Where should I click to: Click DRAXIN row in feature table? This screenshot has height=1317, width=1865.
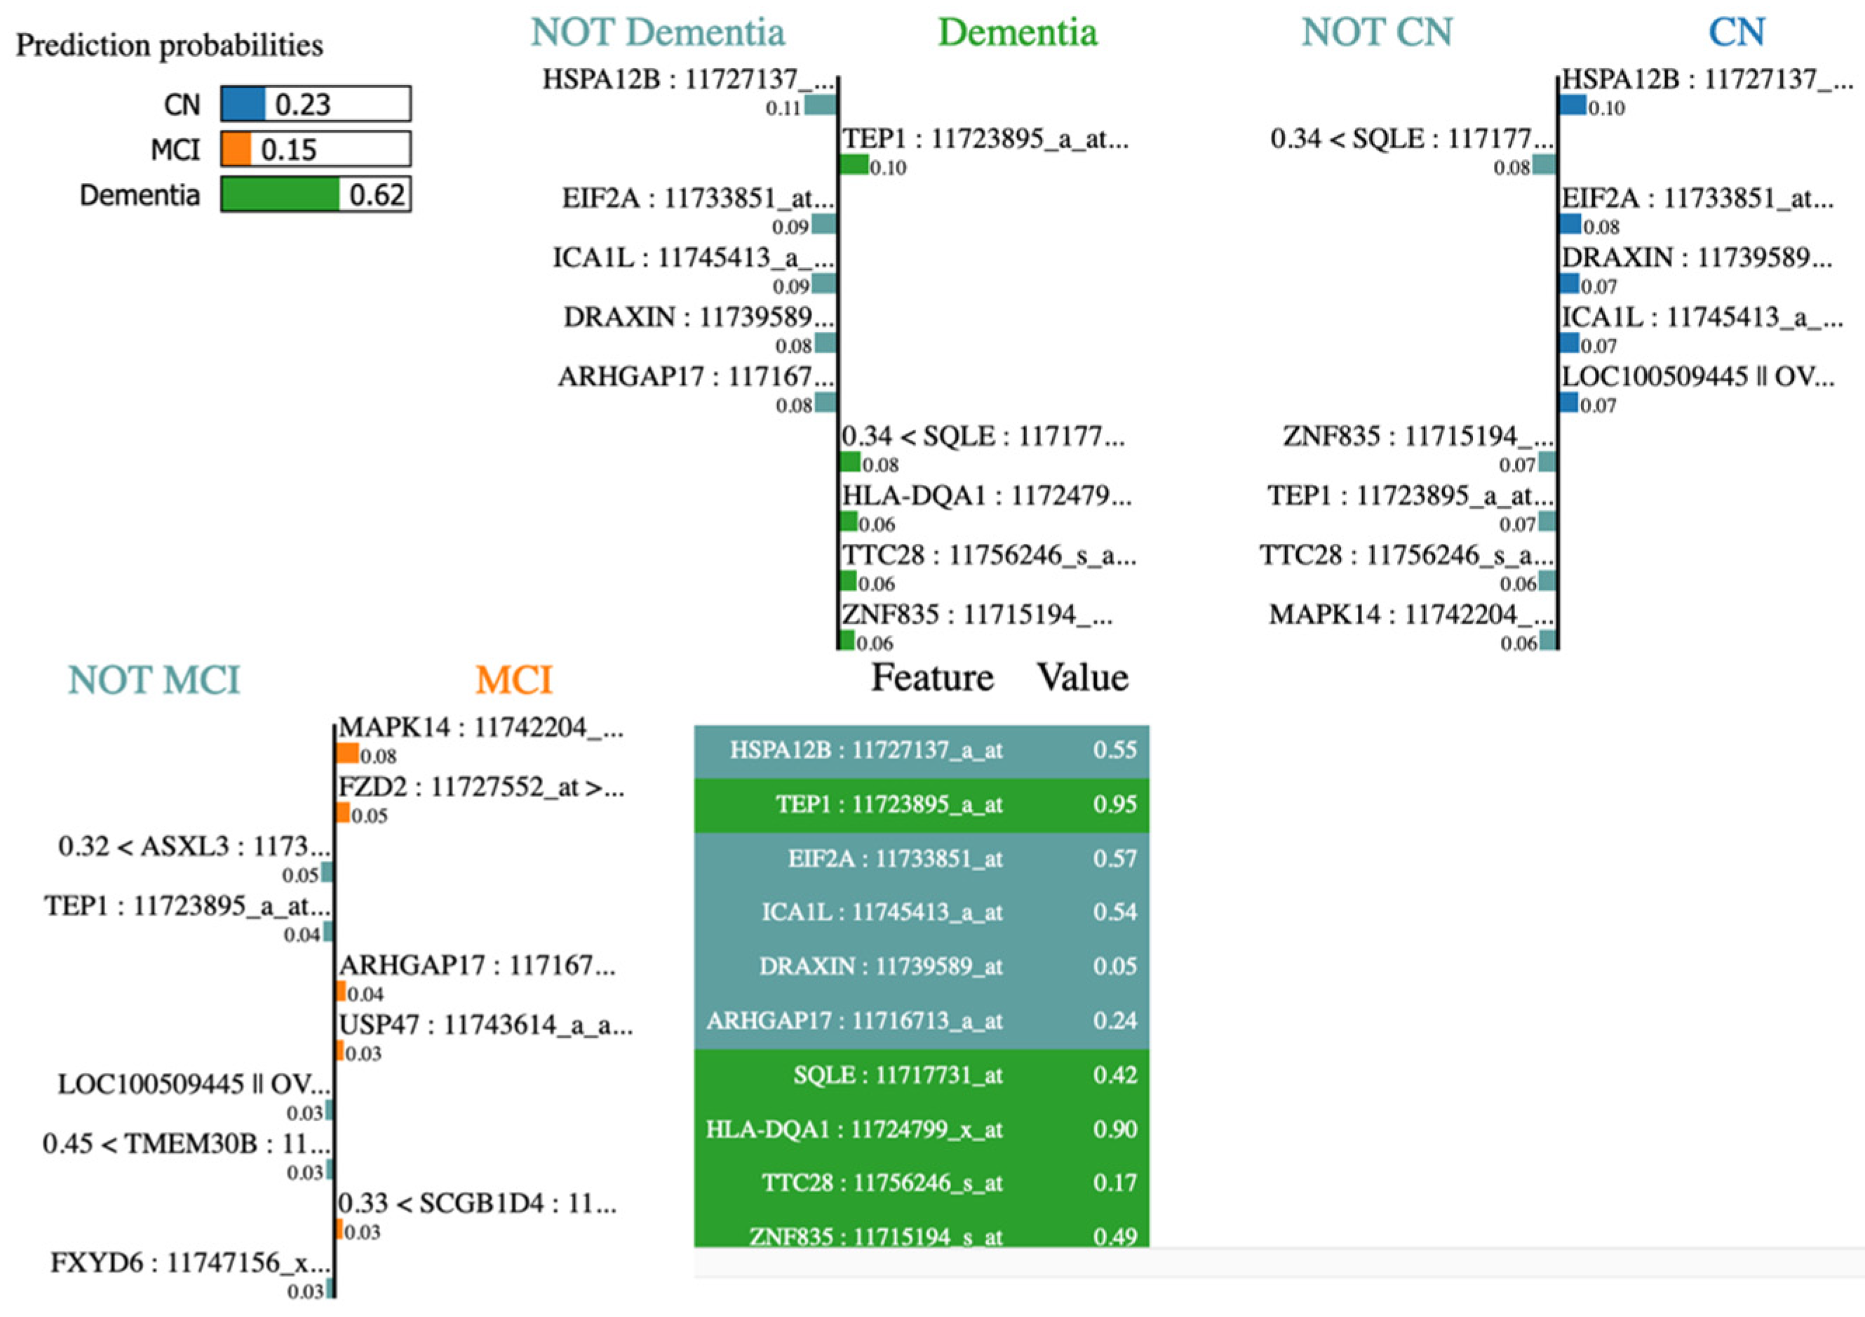point(921,966)
